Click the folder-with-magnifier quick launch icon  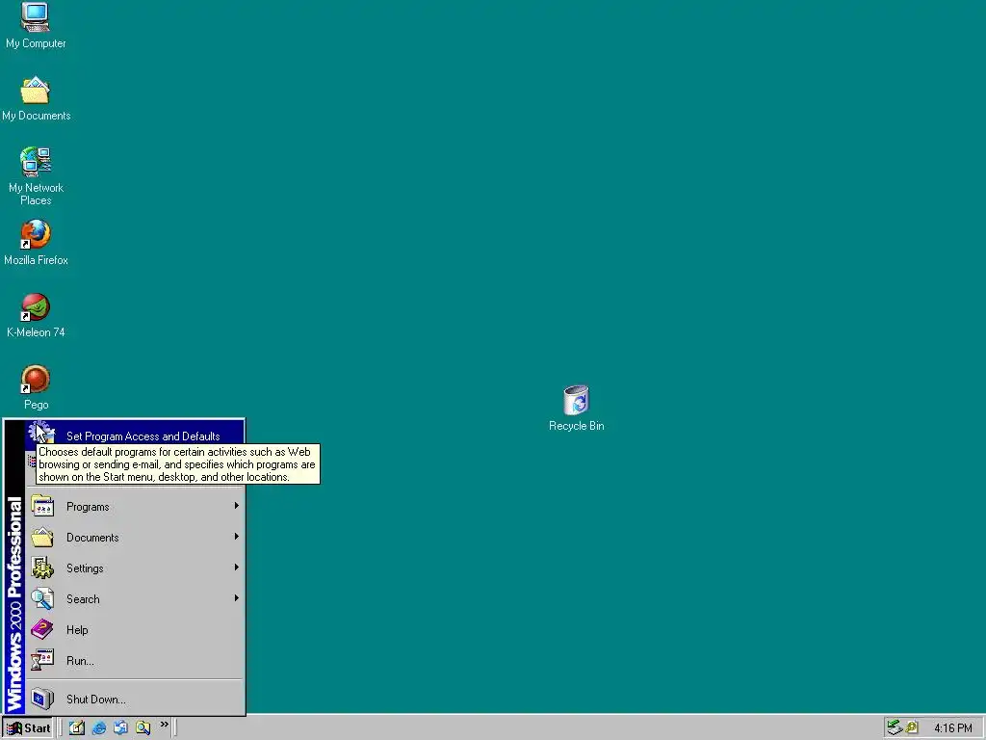click(x=143, y=728)
